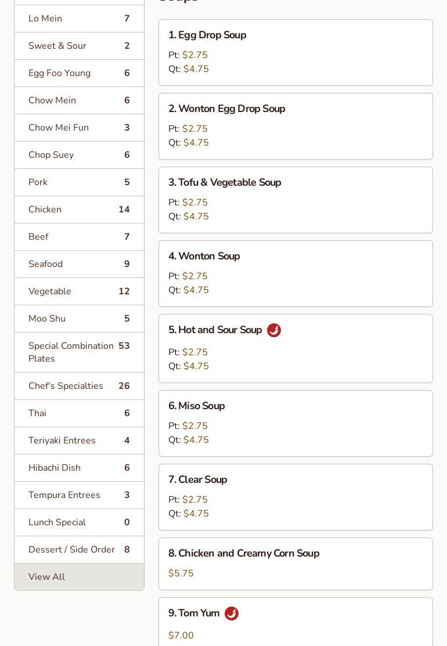Click the spicy pepper icon beside Hot and Sour Soup

274,330
